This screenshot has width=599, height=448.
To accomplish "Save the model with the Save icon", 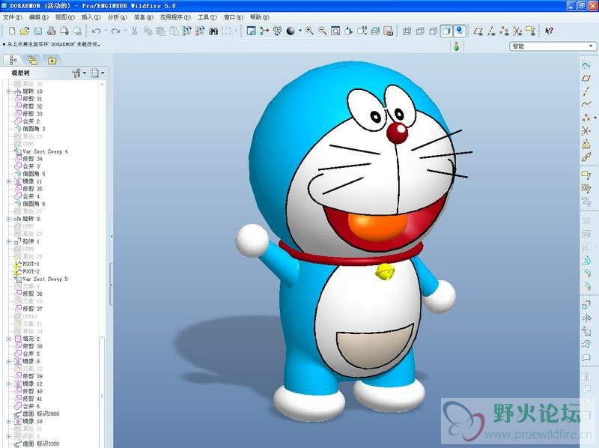I will (38, 31).
